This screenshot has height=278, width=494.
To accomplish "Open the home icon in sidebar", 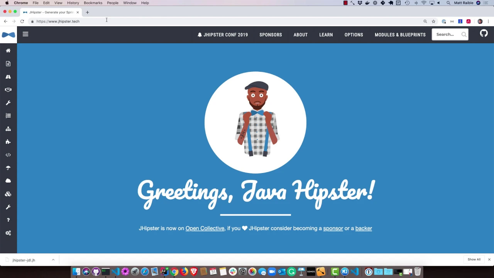I will 8,51.
